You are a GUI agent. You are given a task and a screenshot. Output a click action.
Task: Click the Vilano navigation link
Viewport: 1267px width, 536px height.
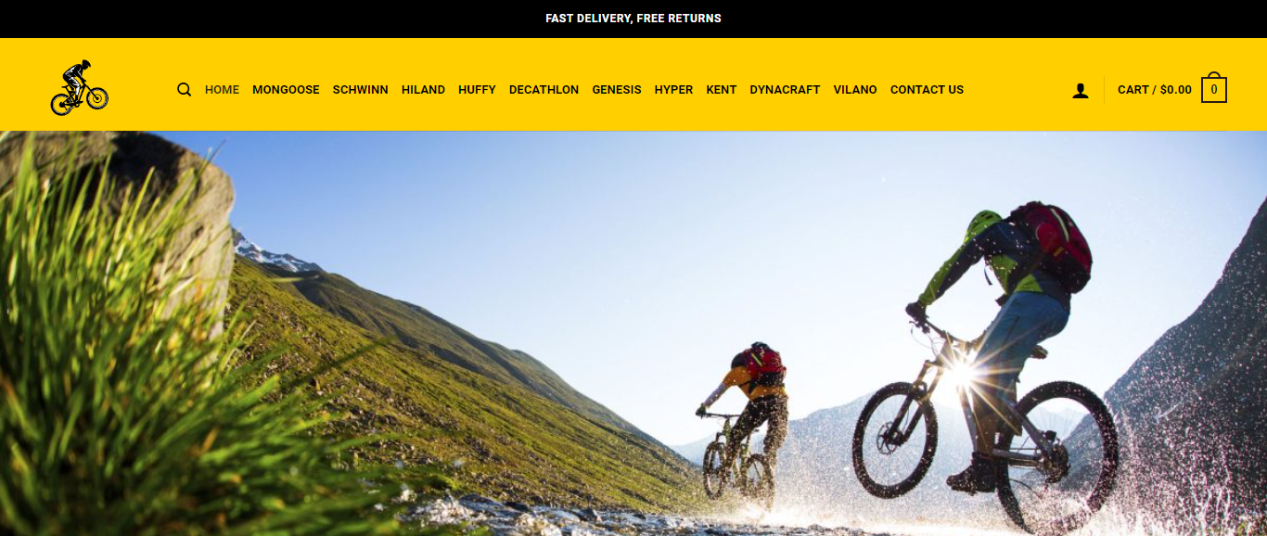[x=855, y=90]
